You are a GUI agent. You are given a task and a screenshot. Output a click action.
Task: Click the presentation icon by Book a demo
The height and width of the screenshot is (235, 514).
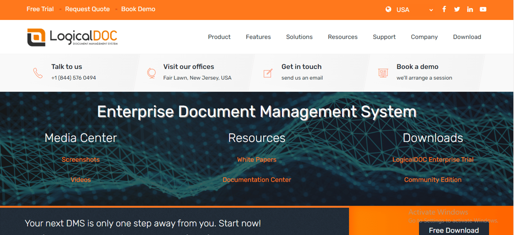383,73
